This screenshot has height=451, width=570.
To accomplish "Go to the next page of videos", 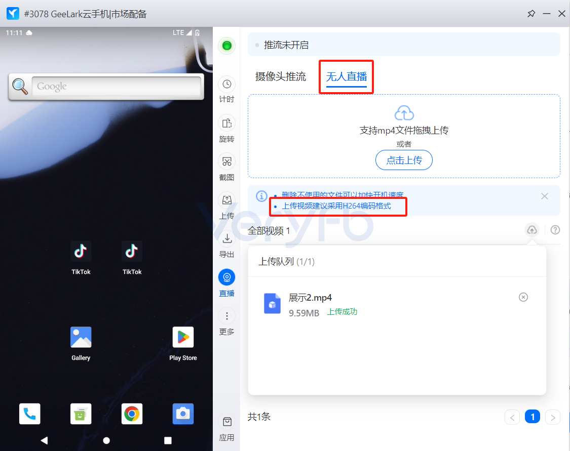I will pos(553,417).
